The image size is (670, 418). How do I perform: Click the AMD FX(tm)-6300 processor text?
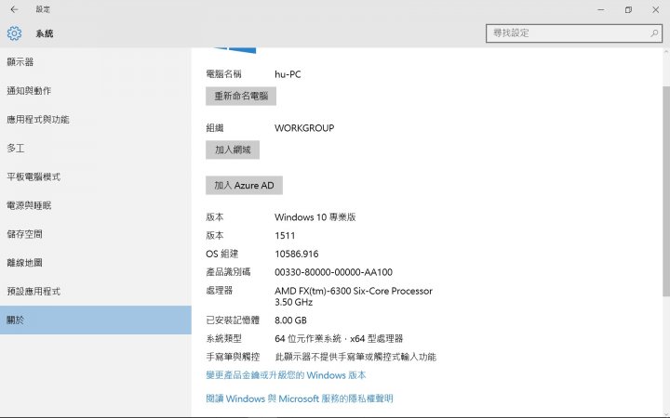click(354, 296)
